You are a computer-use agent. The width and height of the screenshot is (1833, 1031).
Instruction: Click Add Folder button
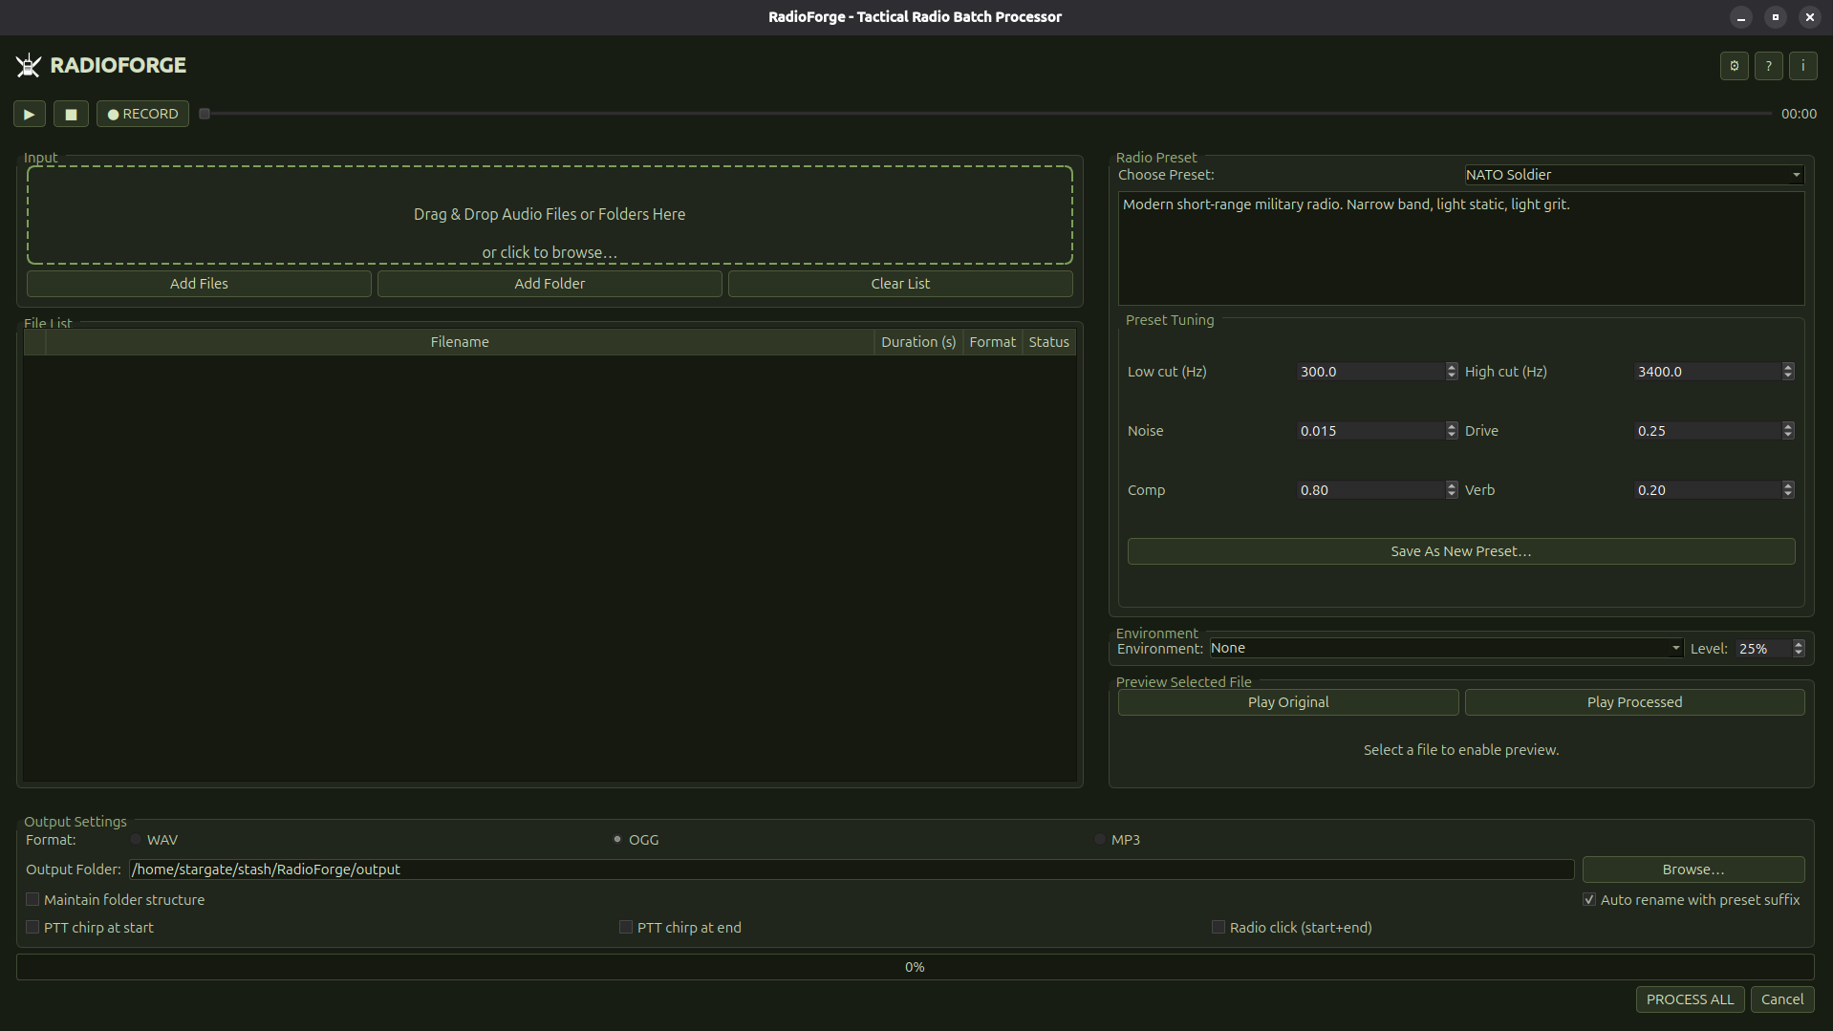click(550, 284)
